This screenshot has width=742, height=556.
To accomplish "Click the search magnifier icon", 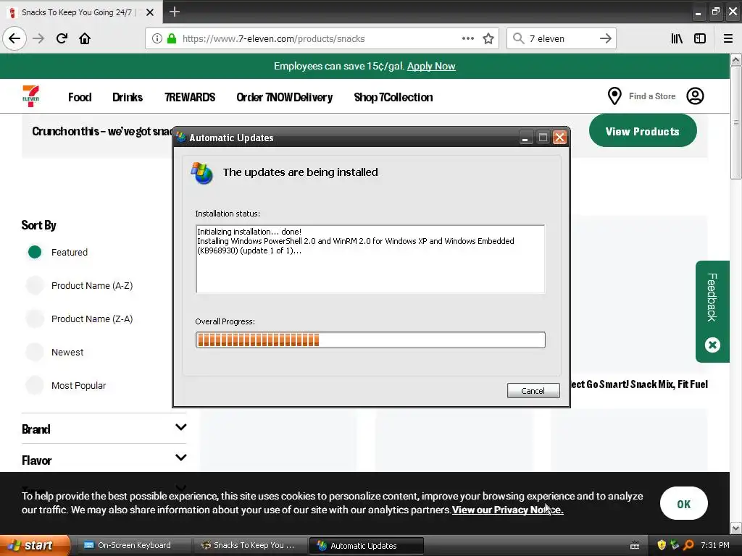I will pos(519,38).
